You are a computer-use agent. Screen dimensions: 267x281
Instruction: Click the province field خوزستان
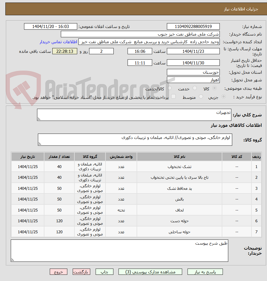(193, 72)
